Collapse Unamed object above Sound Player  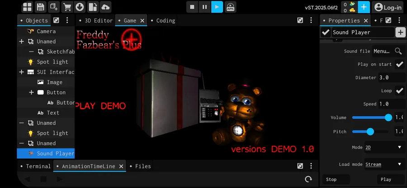pyautogui.click(x=21, y=143)
